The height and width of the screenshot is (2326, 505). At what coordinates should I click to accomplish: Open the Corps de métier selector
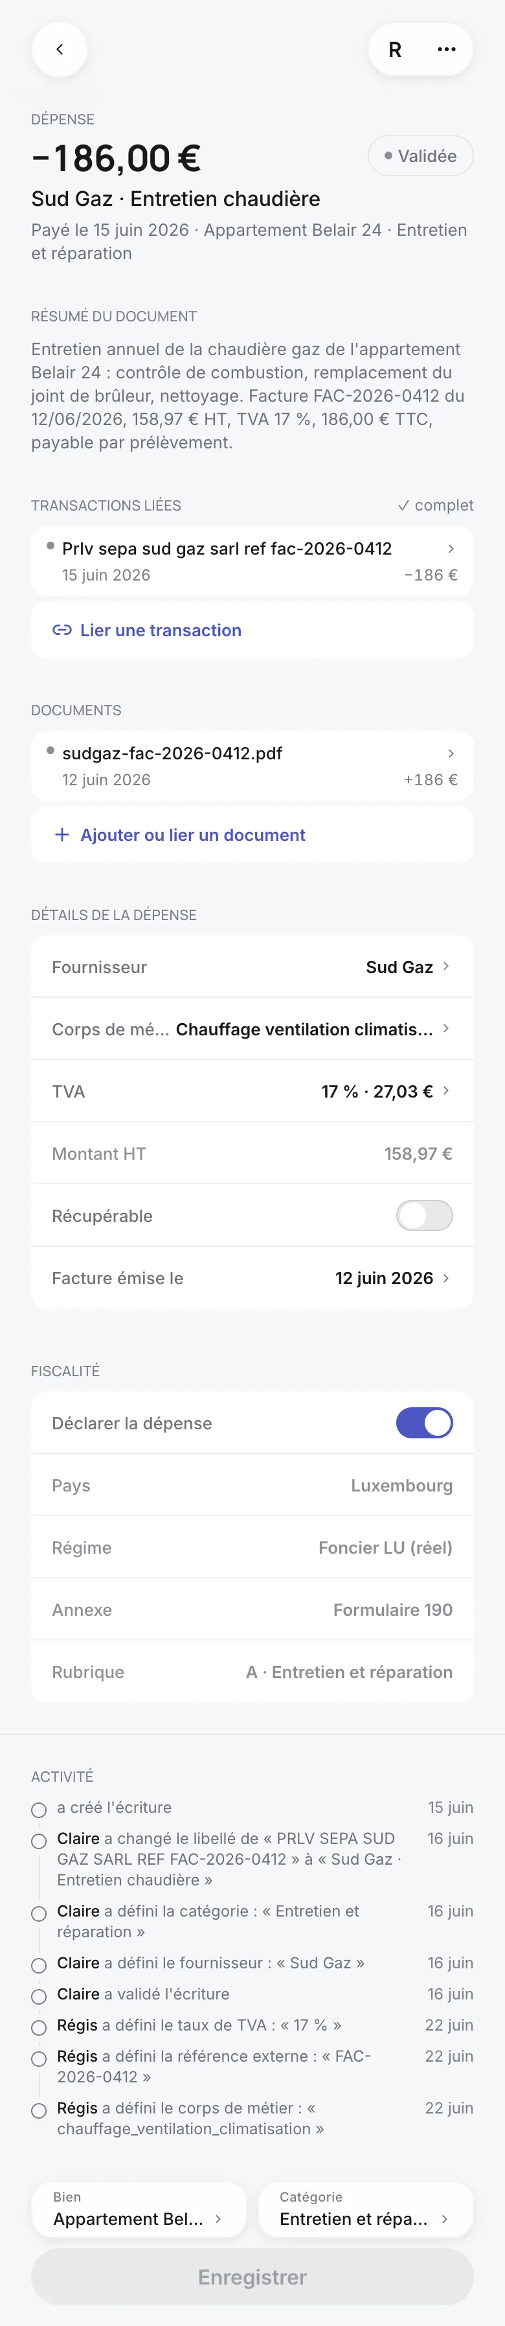252,1030
